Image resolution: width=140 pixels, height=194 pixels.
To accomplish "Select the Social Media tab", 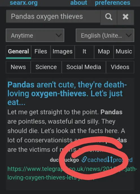I will (x=84, y=67).
